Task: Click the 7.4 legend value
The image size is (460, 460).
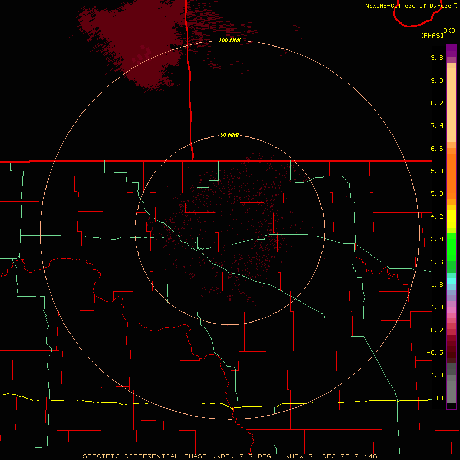Action: point(437,126)
